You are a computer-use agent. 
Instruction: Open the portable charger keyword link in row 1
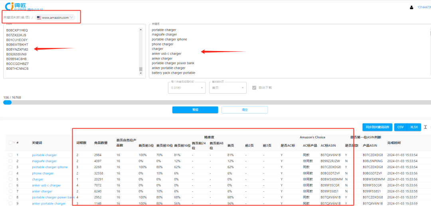(x=44, y=155)
